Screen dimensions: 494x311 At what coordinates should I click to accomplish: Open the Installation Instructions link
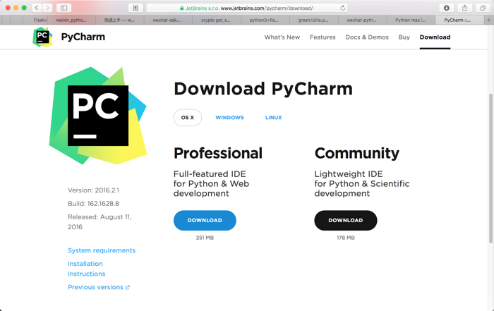point(87,269)
